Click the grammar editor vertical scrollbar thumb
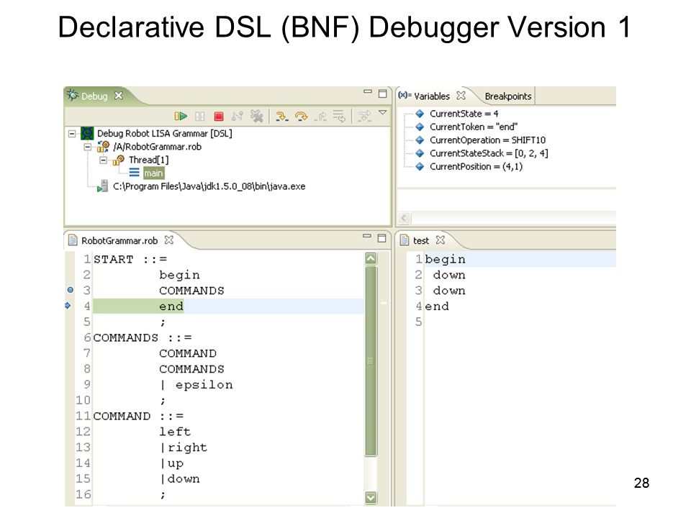The height and width of the screenshot is (518, 691). tap(371, 360)
